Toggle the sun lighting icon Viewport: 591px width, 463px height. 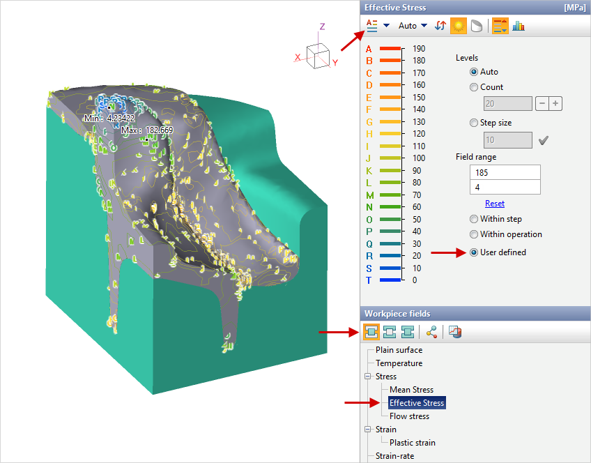[458, 25]
